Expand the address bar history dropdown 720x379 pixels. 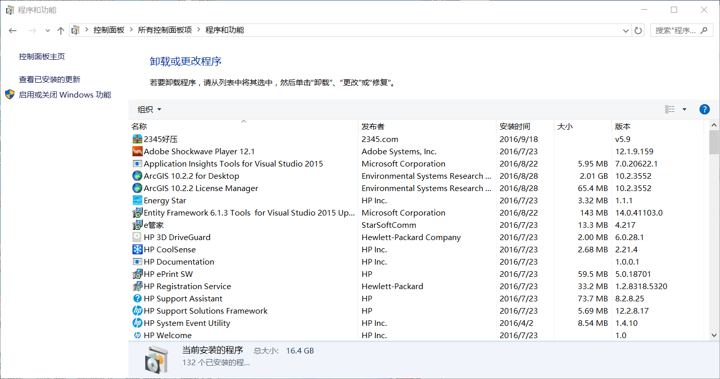pyautogui.click(x=626, y=31)
